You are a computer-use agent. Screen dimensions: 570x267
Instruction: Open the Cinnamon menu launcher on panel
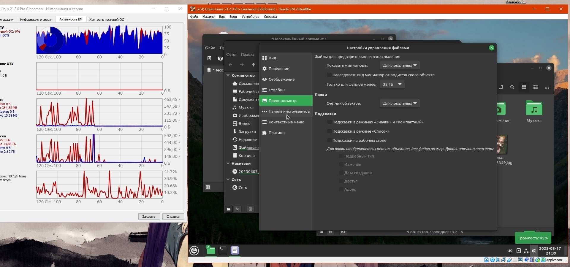tap(194, 251)
